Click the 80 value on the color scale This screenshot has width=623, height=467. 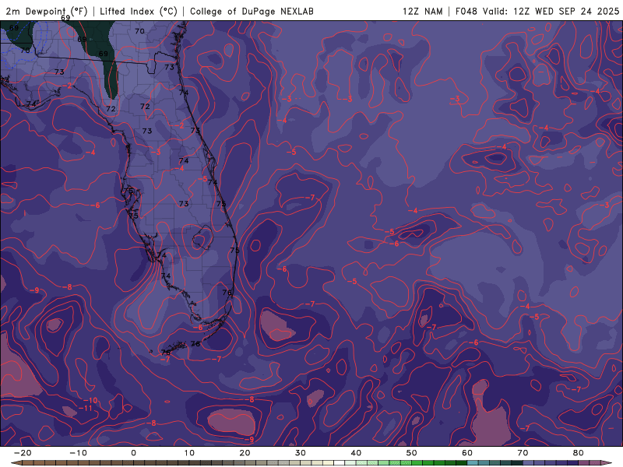(x=579, y=453)
